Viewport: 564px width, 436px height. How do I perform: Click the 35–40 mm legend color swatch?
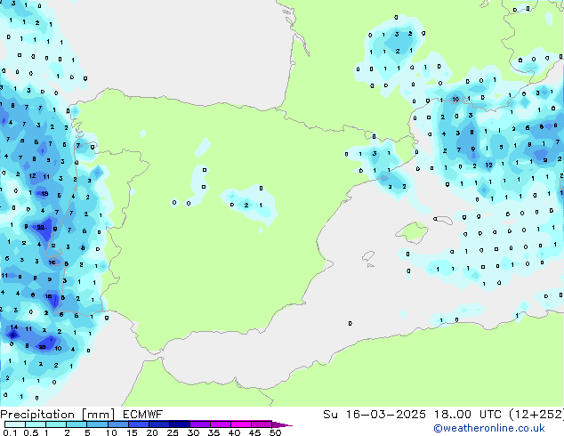point(220,424)
